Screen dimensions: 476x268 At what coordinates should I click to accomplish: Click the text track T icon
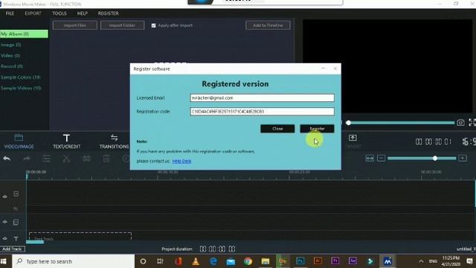tap(16, 238)
